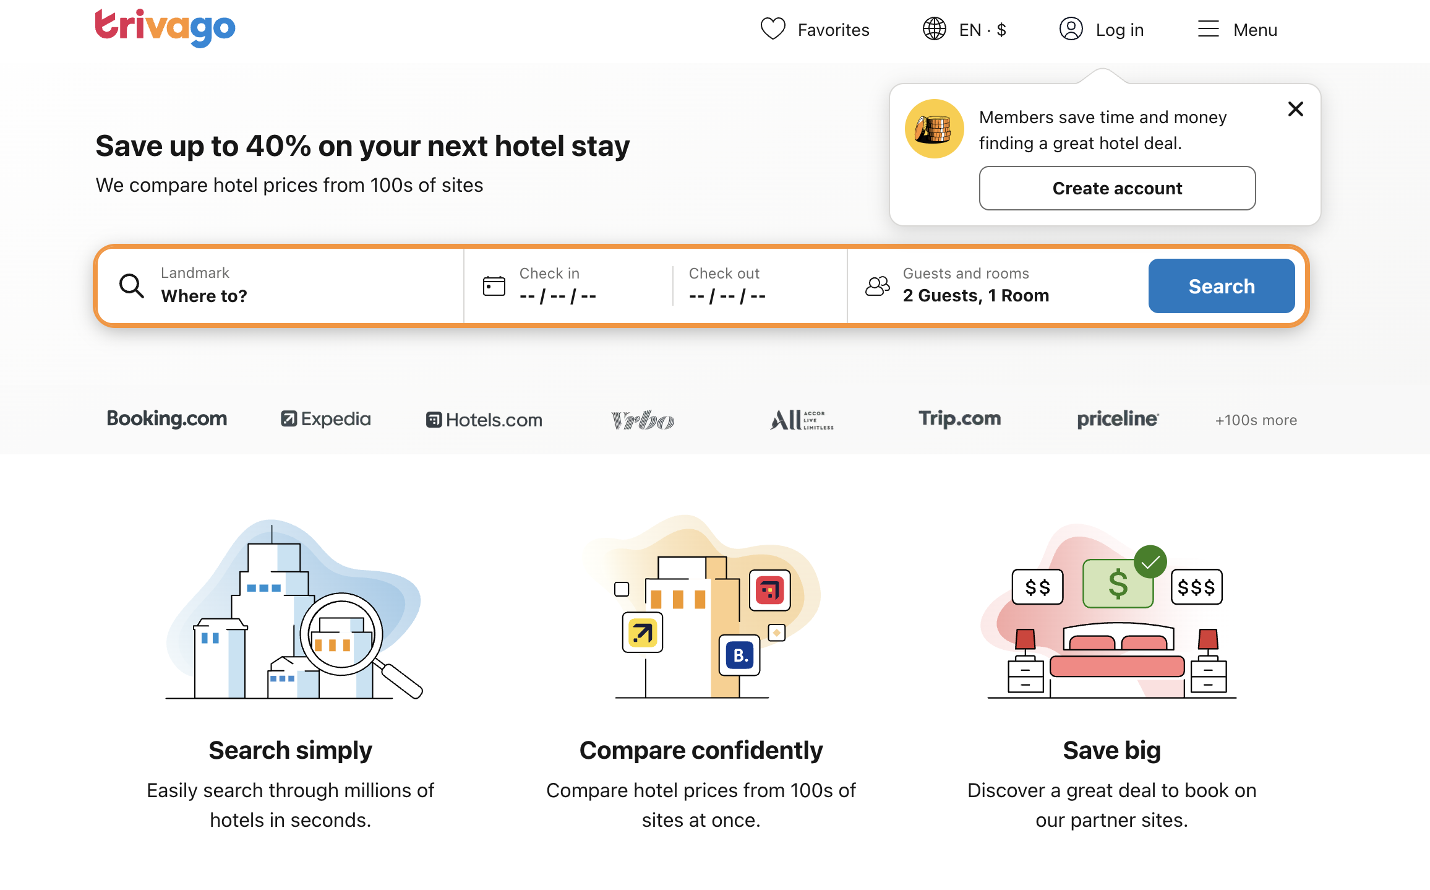Image resolution: width=1430 pixels, height=890 pixels.
Task: Click the globe language icon
Action: click(934, 29)
